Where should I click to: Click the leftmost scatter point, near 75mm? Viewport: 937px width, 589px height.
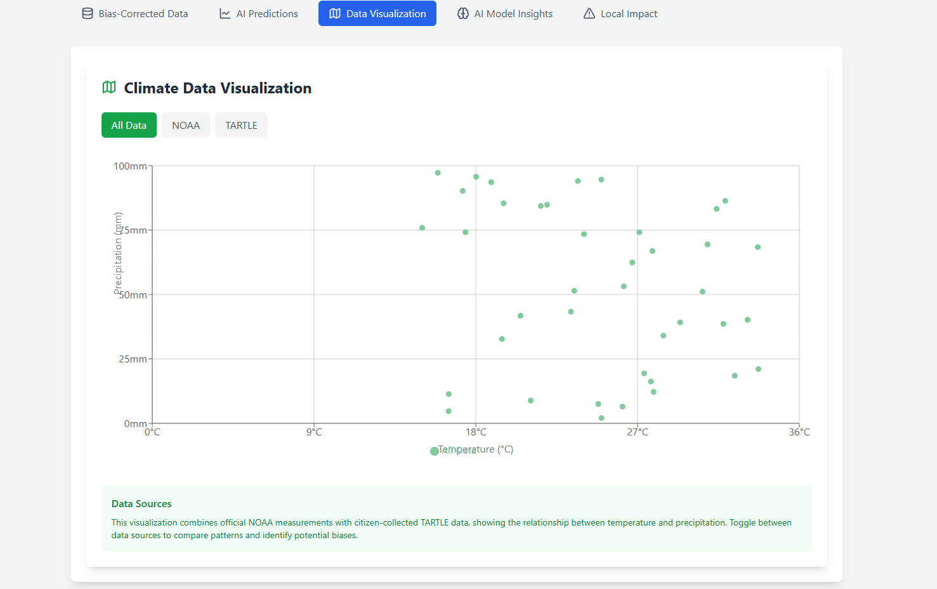pyautogui.click(x=422, y=228)
